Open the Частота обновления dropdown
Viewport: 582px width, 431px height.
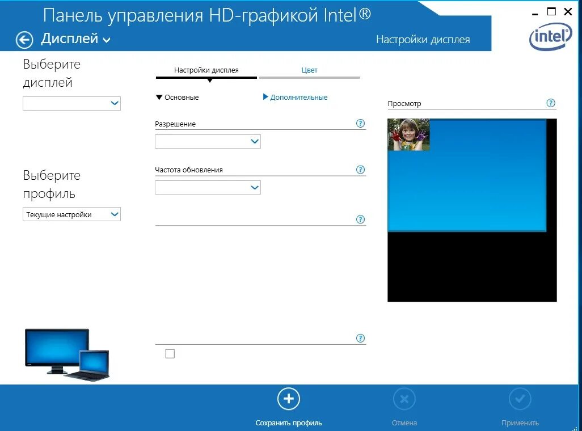[208, 187]
